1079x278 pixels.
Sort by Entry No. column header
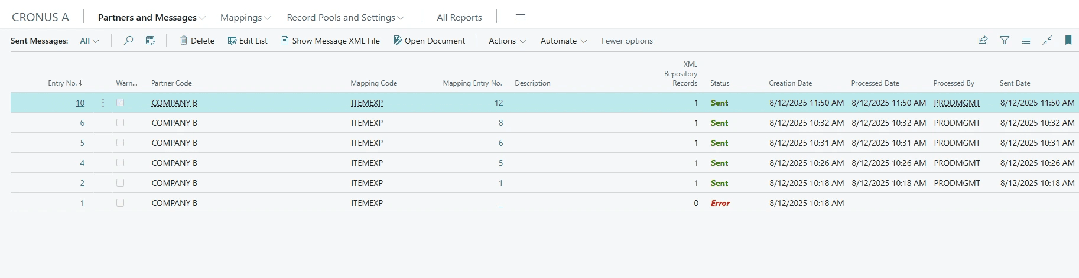tap(66, 83)
